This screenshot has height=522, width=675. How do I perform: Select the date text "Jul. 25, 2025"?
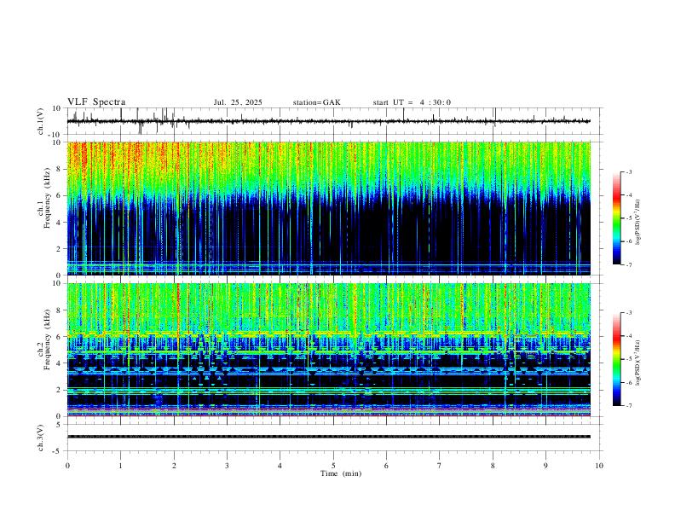238,102
